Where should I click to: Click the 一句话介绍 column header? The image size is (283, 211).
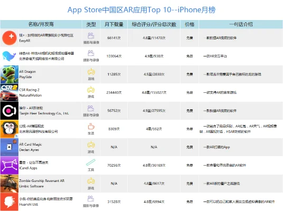point(241,24)
